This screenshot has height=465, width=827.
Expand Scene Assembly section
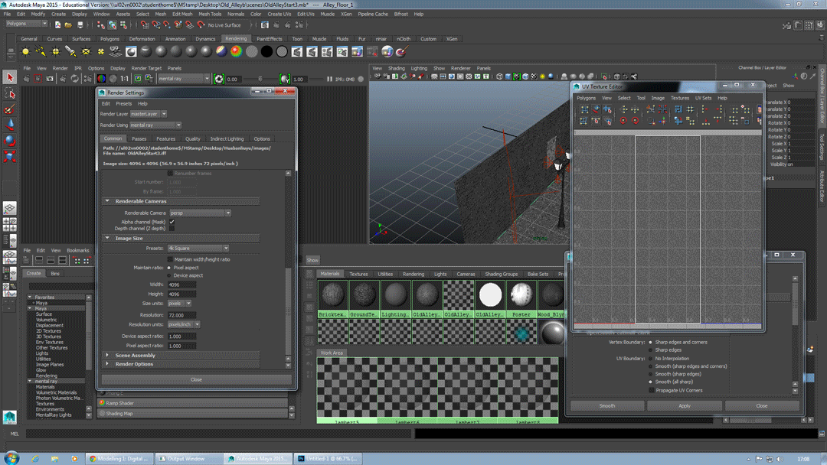pyautogui.click(x=107, y=356)
